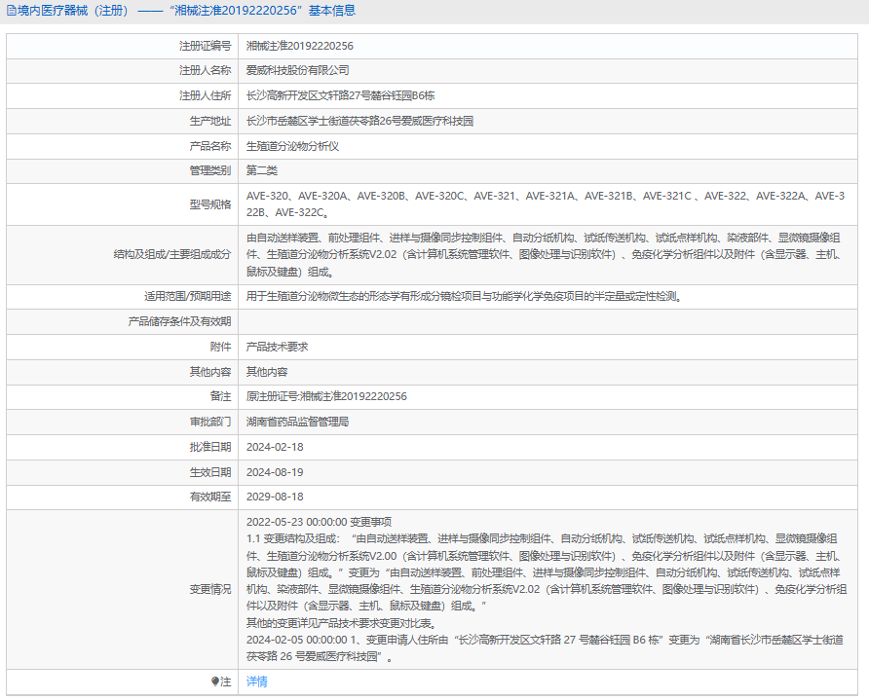Click the approval department 湖南省药品监督管理局
Image resolution: width=869 pixels, height=700 pixels.
pos(297,422)
